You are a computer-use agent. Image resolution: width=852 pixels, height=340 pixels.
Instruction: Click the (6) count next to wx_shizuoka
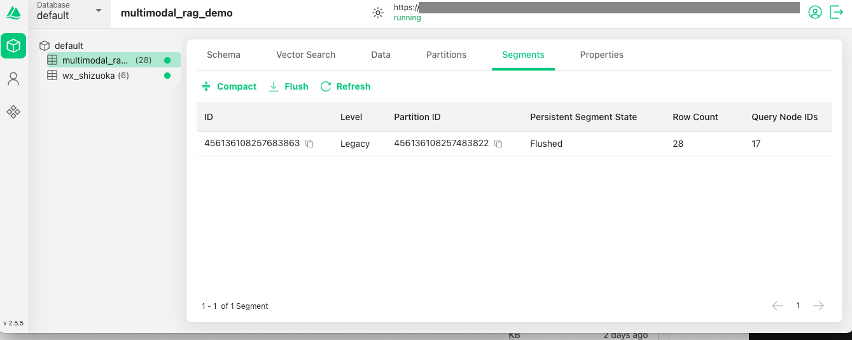(x=123, y=76)
